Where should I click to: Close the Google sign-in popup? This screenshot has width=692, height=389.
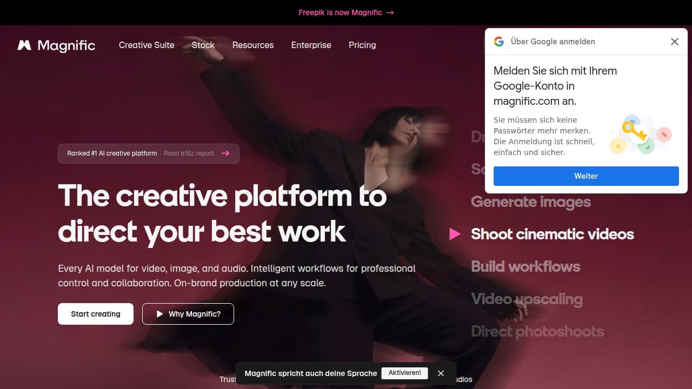(x=674, y=42)
